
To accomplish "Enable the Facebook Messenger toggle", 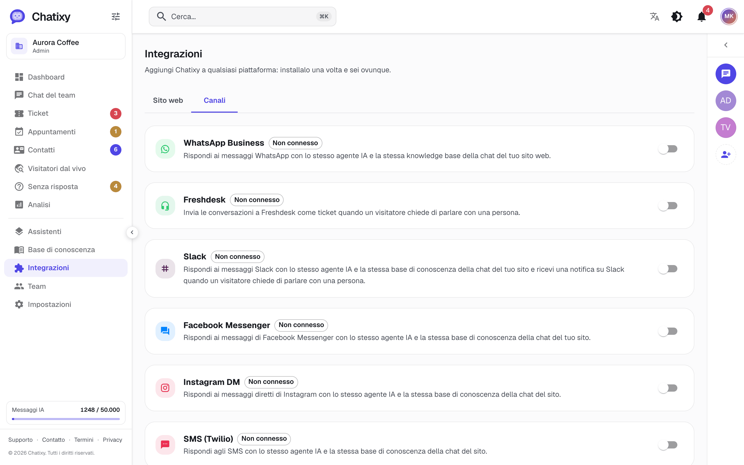I will [x=668, y=331].
